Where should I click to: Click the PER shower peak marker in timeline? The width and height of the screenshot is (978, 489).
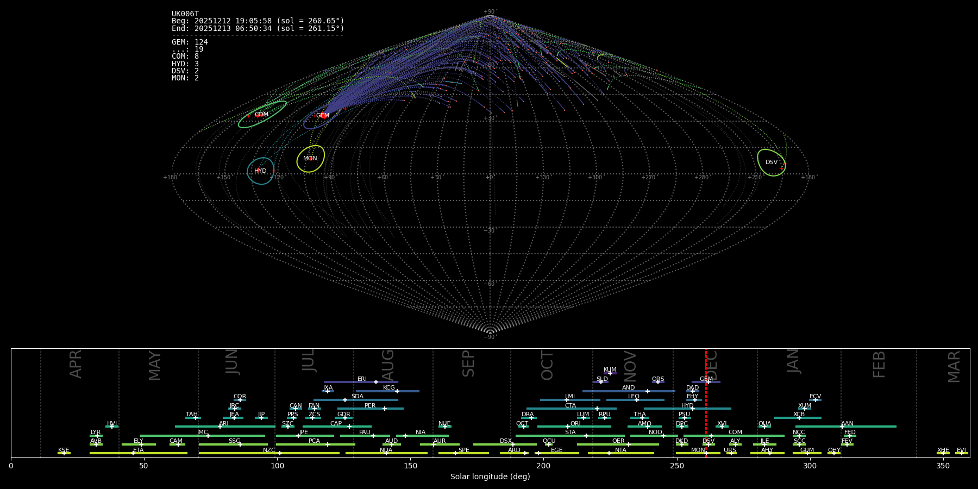tap(385, 409)
